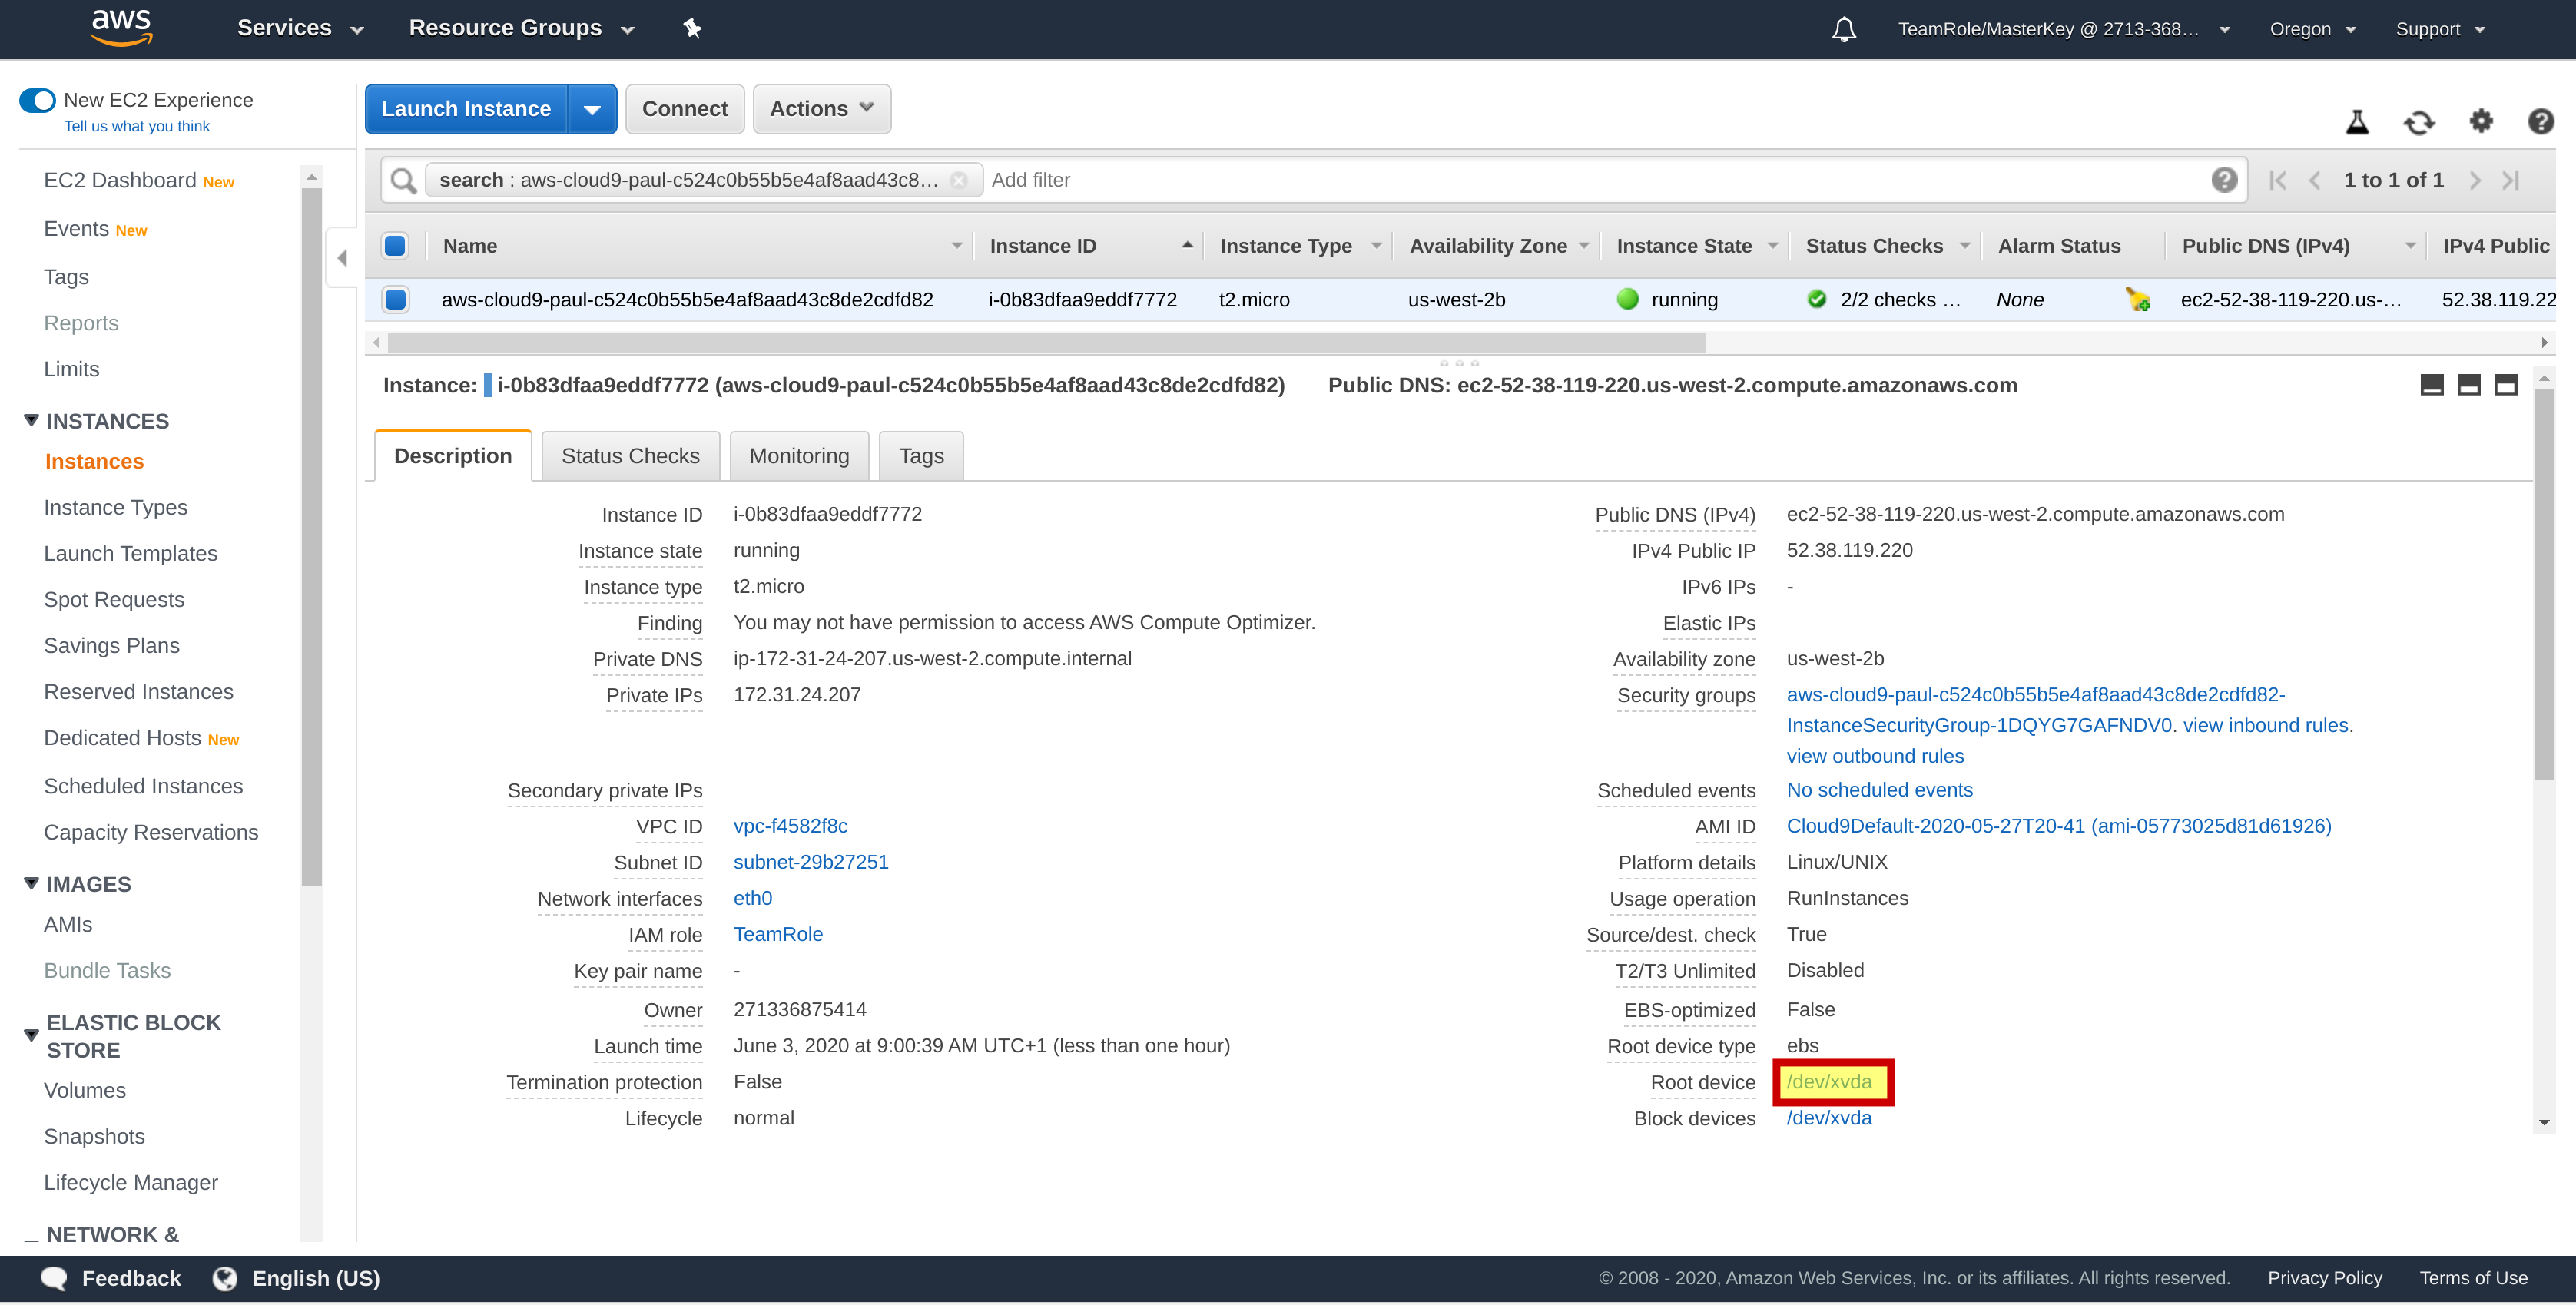Open the TeamRole/MasterKey account menu
Viewport: 2576px width, 1305px height.
pyautogui.click(x=2064, y=29)
